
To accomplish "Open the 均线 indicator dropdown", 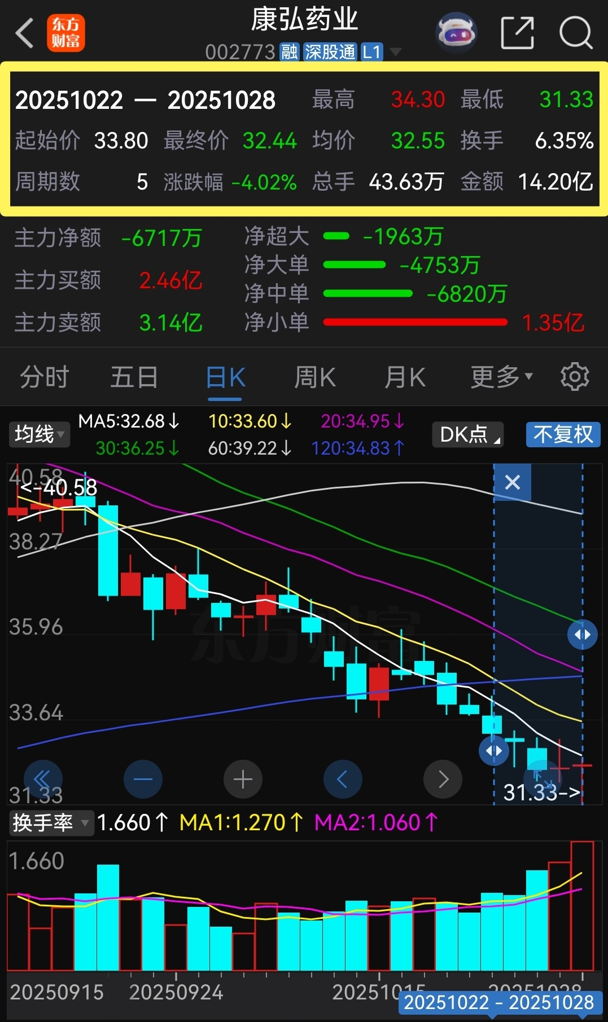I will (39, 434).
